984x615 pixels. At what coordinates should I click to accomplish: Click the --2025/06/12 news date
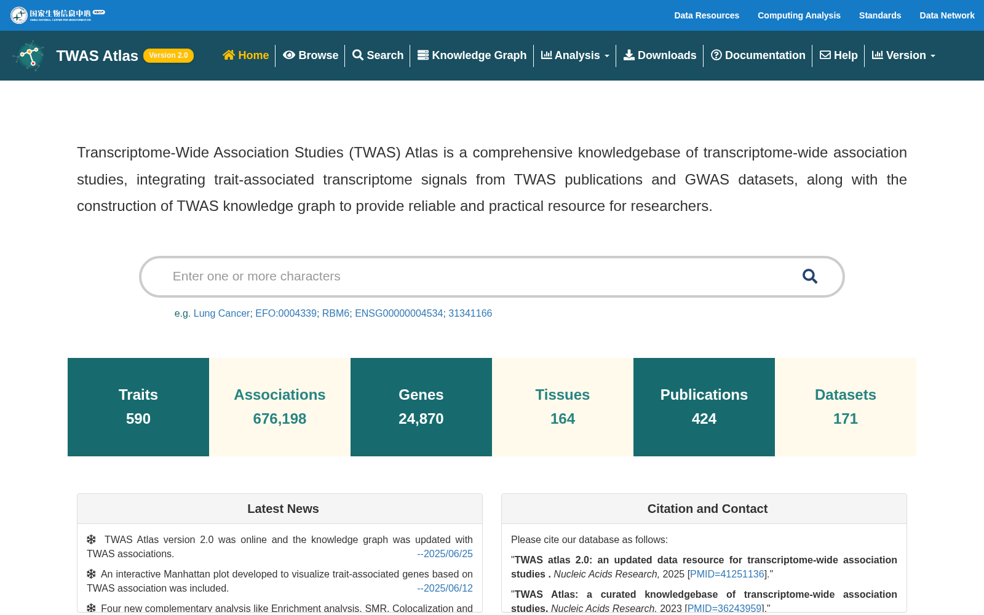point(445,589)
